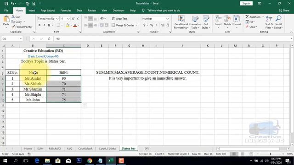Open the font name dropdown
This screenshot has height=165, width=294.
pos(57,19)
